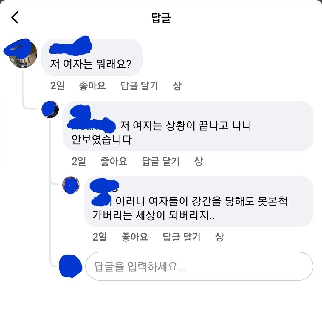
Task: Click 답글 달기 under the third comment
Action: (182, 237)
